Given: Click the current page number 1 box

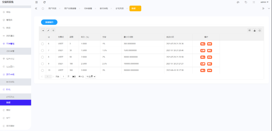Looking at the screenshot, I should click(x=48, y=76).
